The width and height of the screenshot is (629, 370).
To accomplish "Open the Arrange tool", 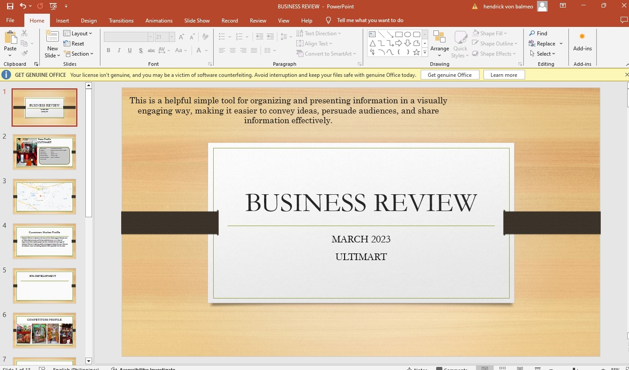I will (x=439, y=43).
